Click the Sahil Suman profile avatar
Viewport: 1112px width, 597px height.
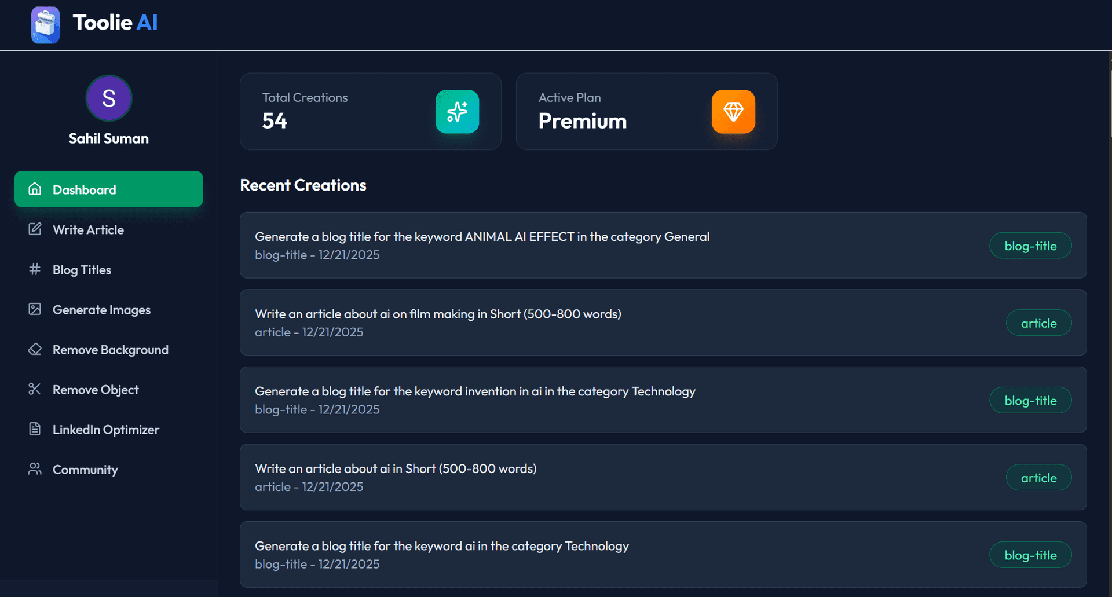click(x=109, y=98)
